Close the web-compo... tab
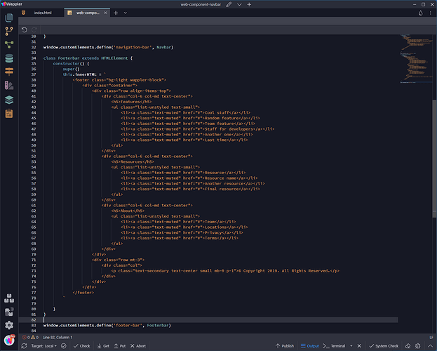Screen dimensions: 437x351 105,13
